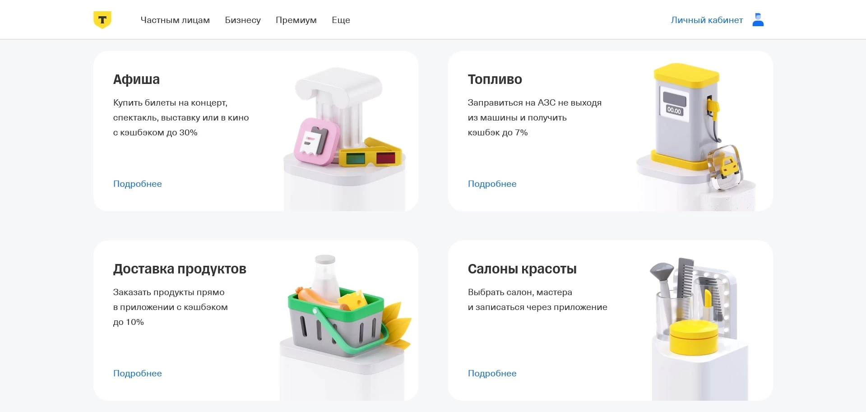Switch to the Премиум section
Viewport: 866px width, 412px height.
tap(296, 20)
